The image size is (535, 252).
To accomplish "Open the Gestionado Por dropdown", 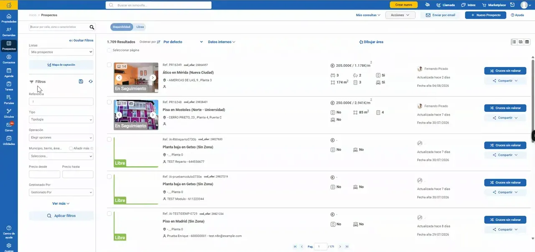I will click(61, 192).
